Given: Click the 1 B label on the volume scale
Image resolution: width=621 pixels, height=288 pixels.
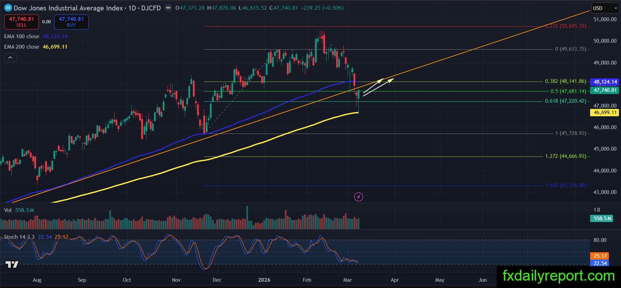Looking at the screenshot, I should click(597, 210).
